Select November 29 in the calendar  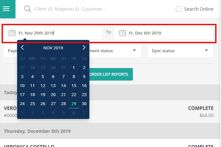(74, 103)
